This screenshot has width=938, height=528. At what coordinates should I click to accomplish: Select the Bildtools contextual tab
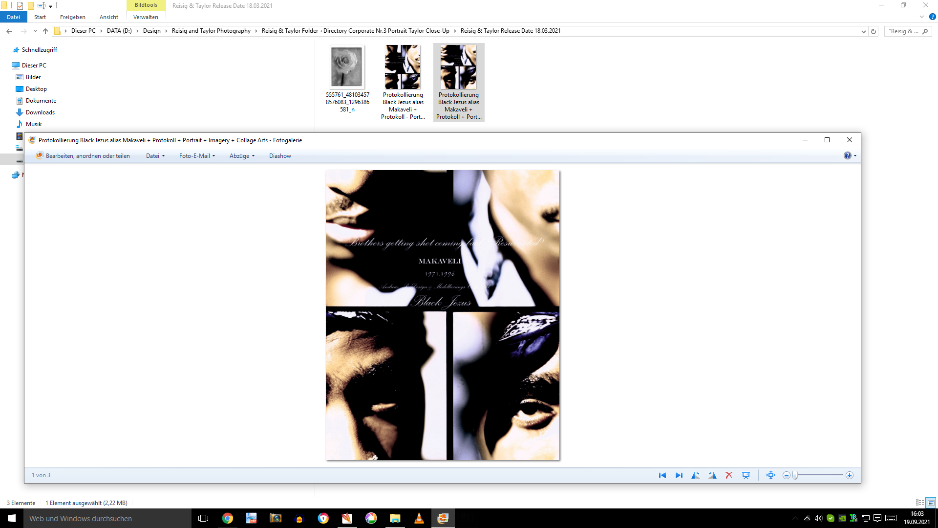(146, 5)
